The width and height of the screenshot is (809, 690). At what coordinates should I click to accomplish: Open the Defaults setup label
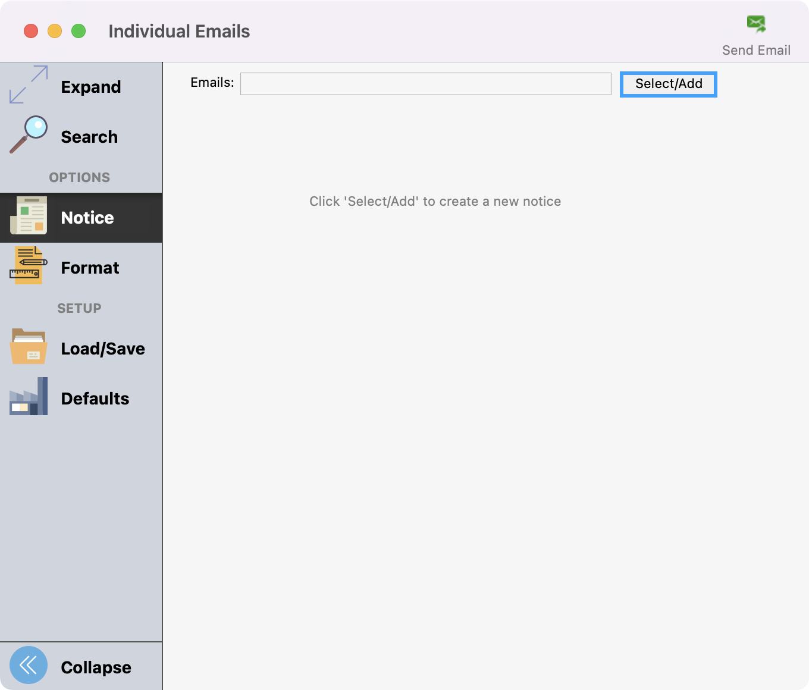95,399
